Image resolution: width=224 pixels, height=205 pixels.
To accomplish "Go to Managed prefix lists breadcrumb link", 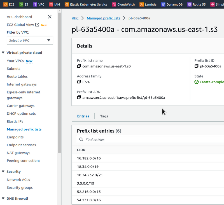I will click(x=103, y=18).
